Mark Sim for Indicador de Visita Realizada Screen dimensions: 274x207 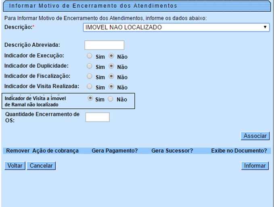[90, 87]
